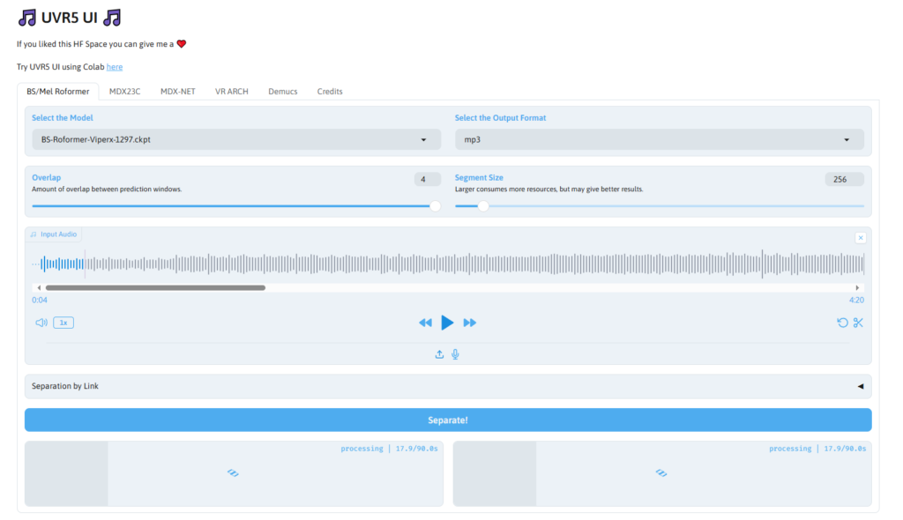Click the upload audio file icon
This screenshot has height=520, width=903.
pos(439,354)
